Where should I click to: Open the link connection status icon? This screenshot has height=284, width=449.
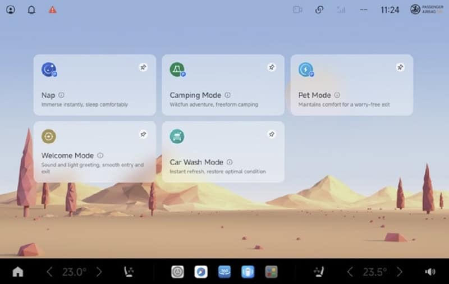tap(319, 10)
